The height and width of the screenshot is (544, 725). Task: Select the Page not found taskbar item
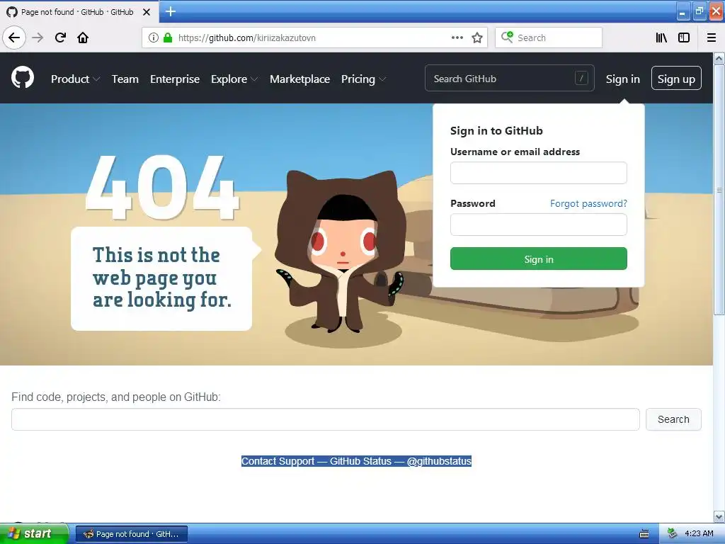pos(132,534)
